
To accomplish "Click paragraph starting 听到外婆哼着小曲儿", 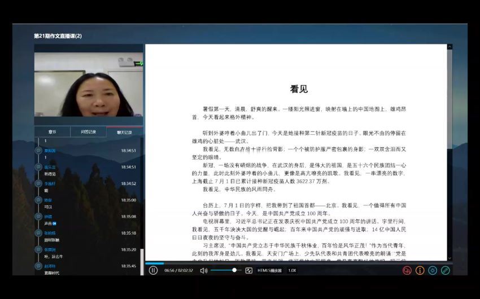I will coord(299,137).
